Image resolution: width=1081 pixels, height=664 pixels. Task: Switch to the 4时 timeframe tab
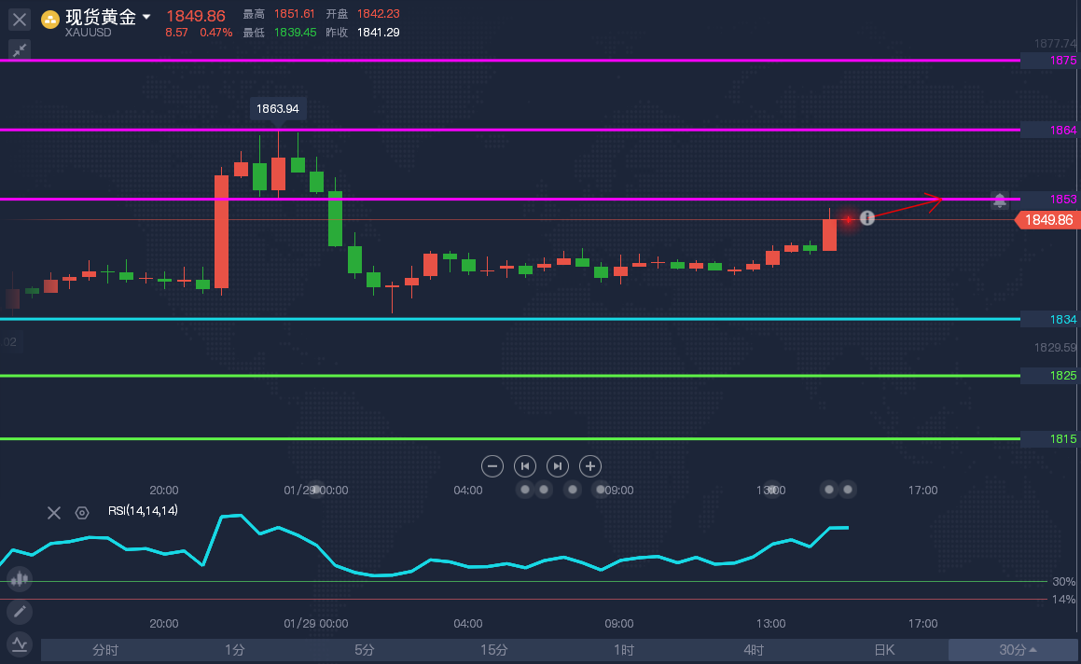click(x=754, y=650)
